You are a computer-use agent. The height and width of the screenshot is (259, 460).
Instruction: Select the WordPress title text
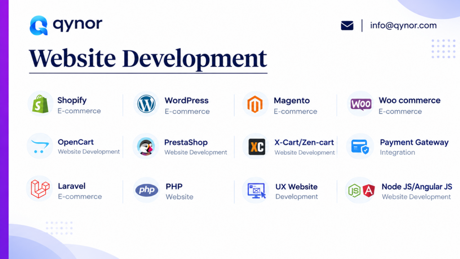pyautogui.click(x=186, y=100)
